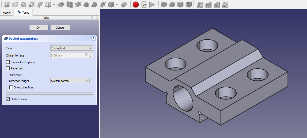The width and height of the screenshot is (307, 138).
Task: Click the Boolean operation icon
Action: pos(124,5)
